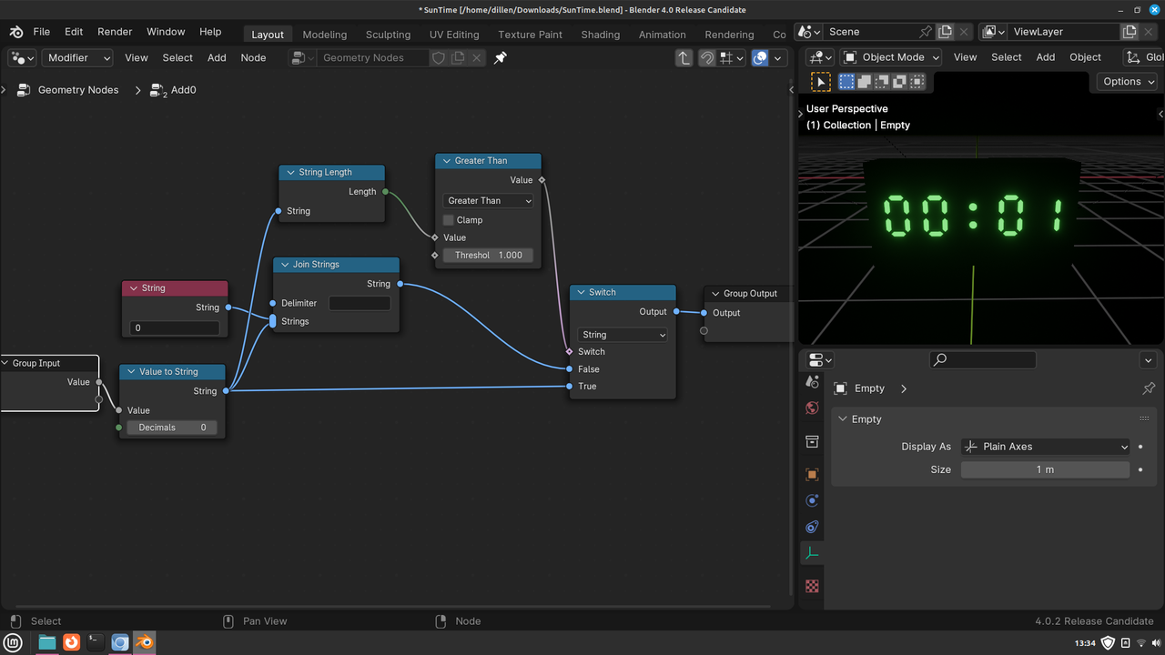Click the Threshold value slider
Screen dimensions: 1165x655
pyautogui.click(x=489, y=256)
